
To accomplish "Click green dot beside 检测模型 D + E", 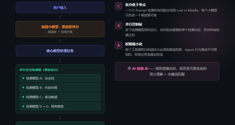I will point(23,106).
